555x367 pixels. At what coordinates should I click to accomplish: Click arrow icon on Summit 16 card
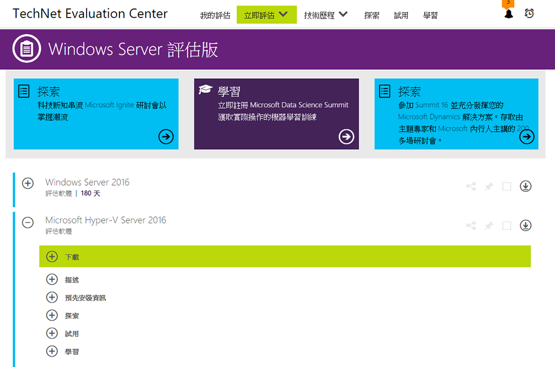(x=527, y=136)
